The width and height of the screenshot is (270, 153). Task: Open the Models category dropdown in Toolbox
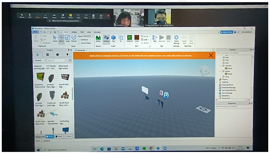(40, 60)
